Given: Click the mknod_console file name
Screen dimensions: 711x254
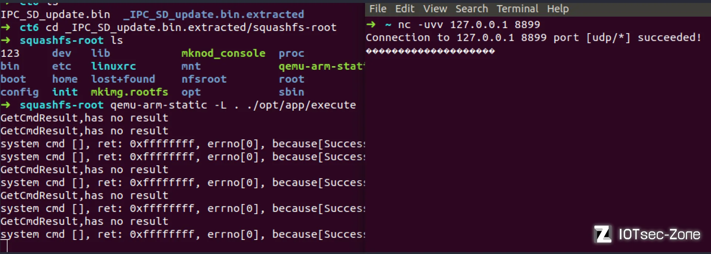Looking at the screenshot, I should (x=223, y=54).
